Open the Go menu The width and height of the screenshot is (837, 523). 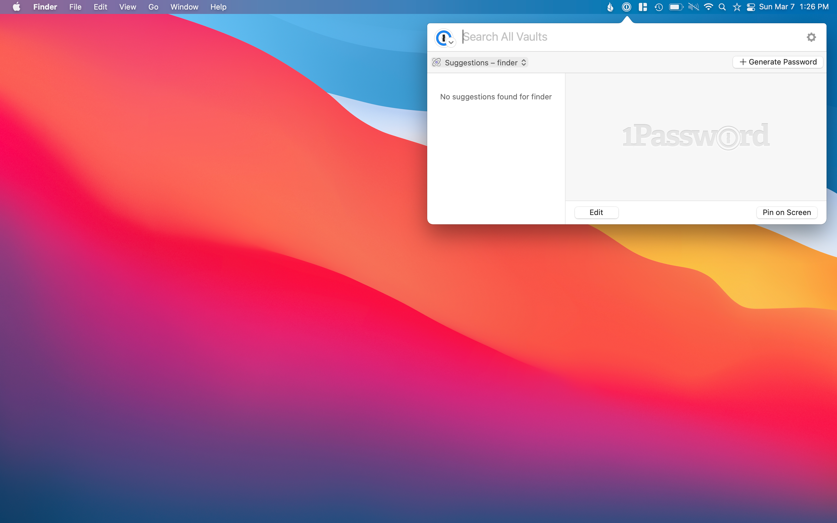click(153, 7)
